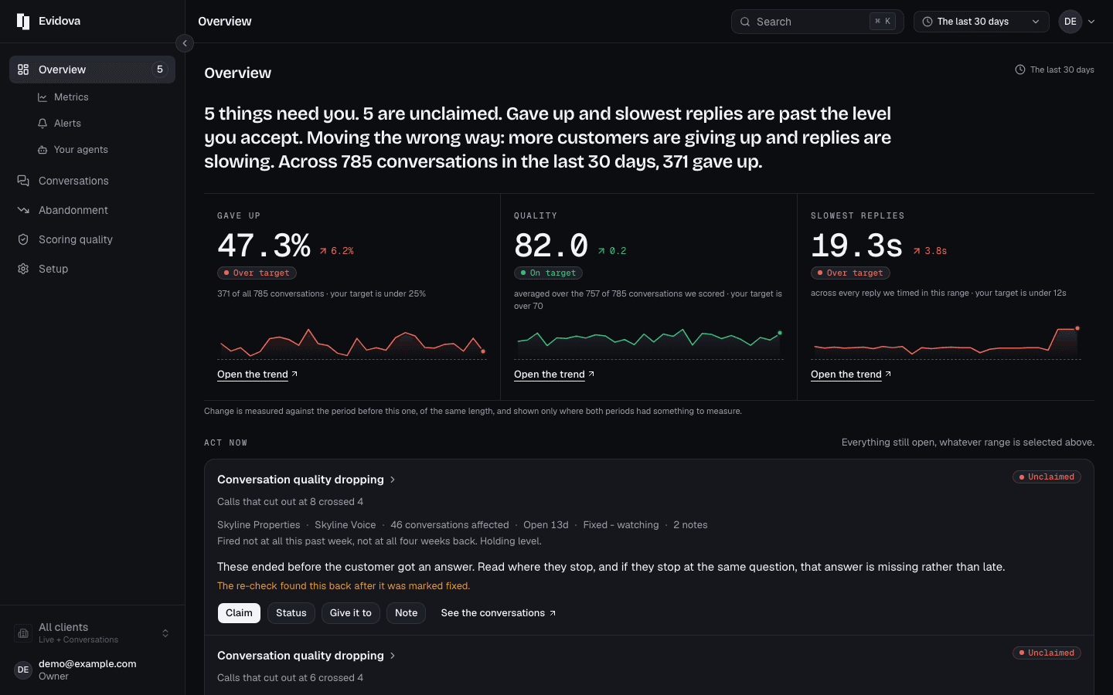Open Metrics chart icon in sidebar
The image size is (1113, 695).
(x=43, y=97)
